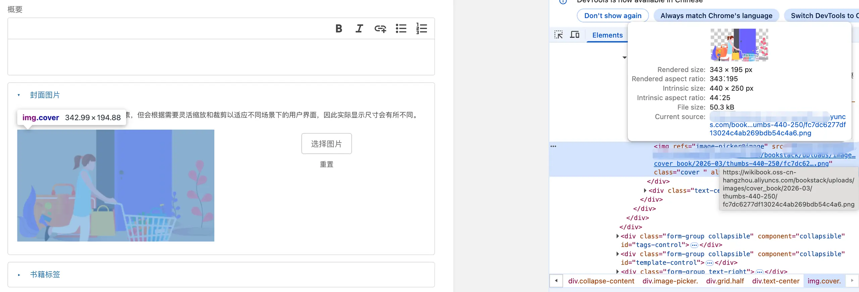This screenshot has height=292, width=859.
Task: Expand the tags-control div node
Action: click(x=617, y=236)
